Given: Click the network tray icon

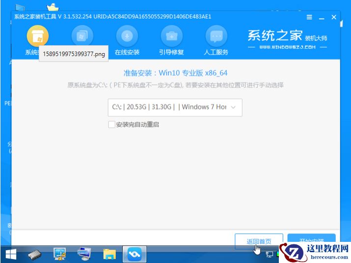Looking at the screenshot, I should (x=270, y=255).
